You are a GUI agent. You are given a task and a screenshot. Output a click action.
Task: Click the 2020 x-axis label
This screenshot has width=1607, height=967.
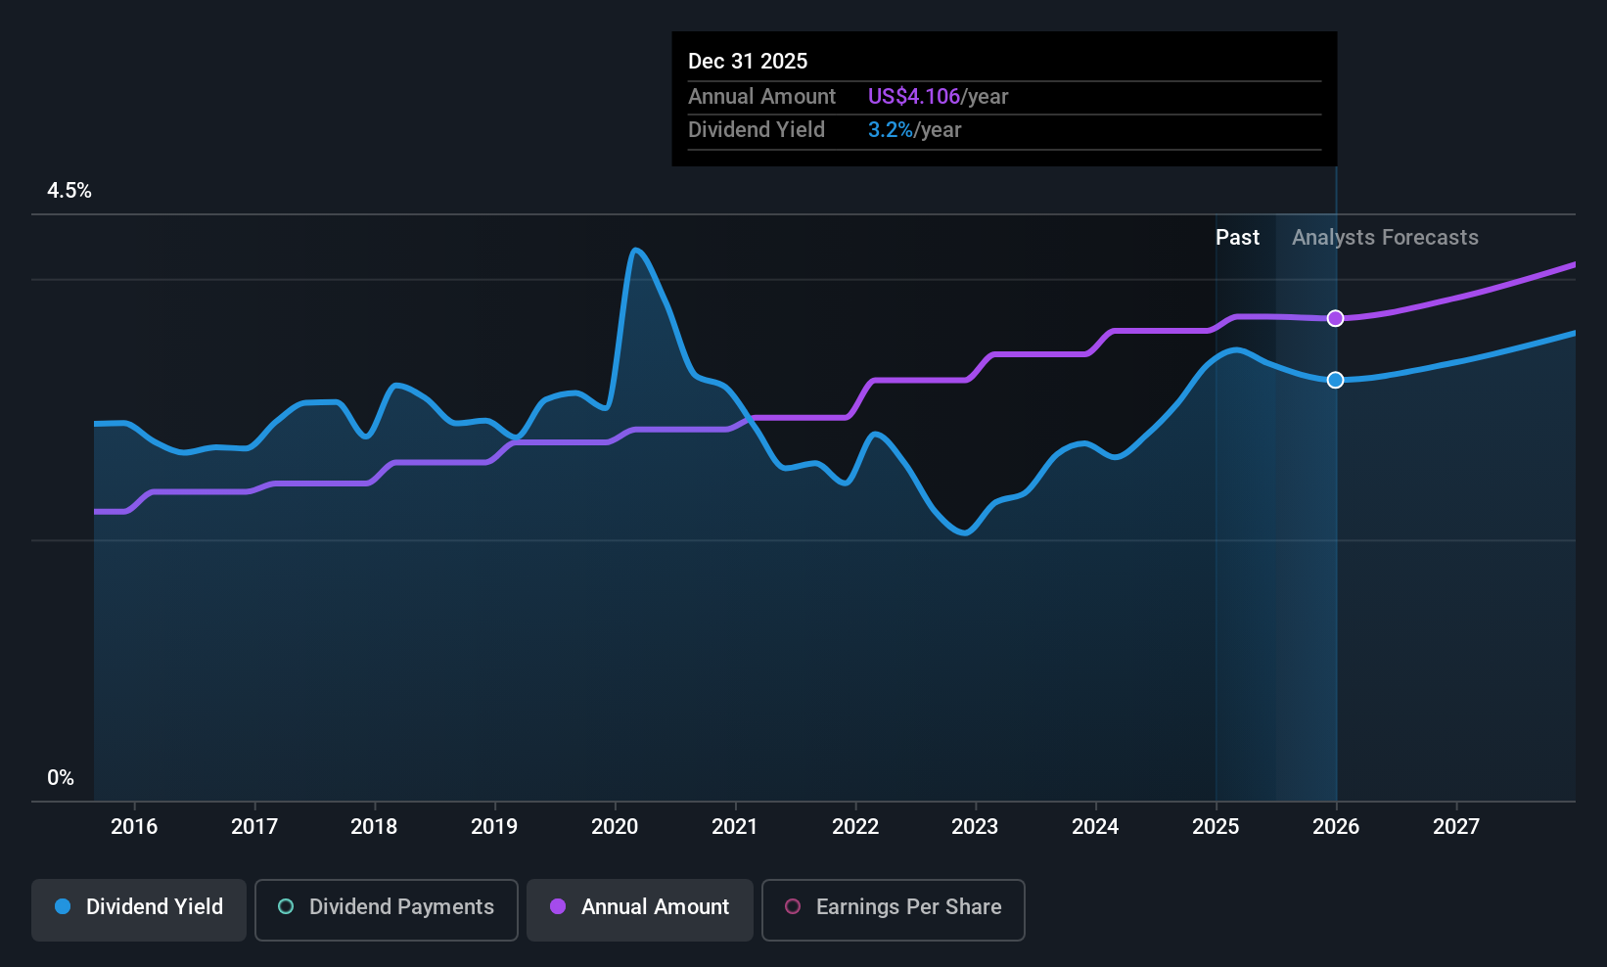(x=615, y=826)
